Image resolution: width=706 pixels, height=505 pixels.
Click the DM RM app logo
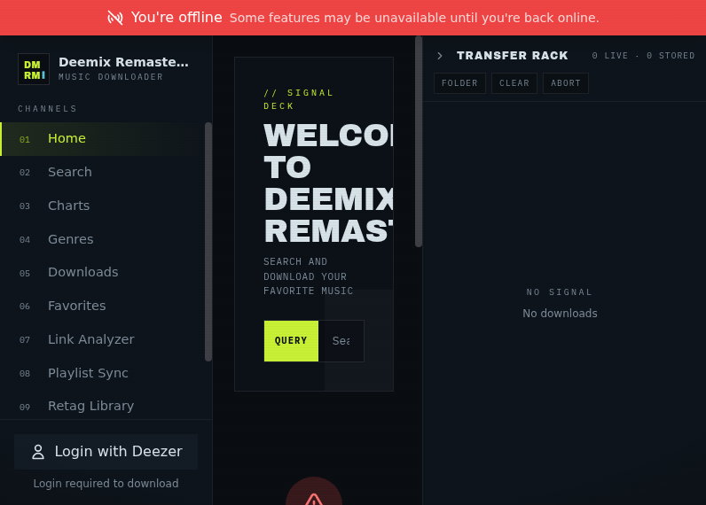34,69
